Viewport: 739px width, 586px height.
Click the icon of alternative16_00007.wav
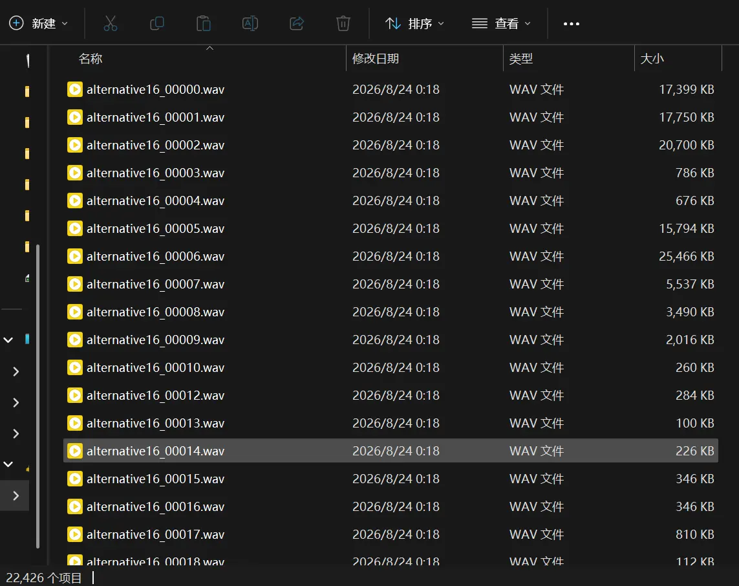[75, 284]
